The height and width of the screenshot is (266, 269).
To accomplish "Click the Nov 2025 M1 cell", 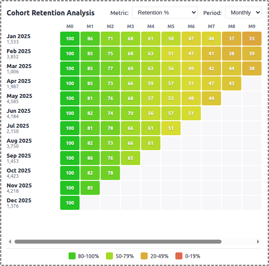I will coord(90,188).
